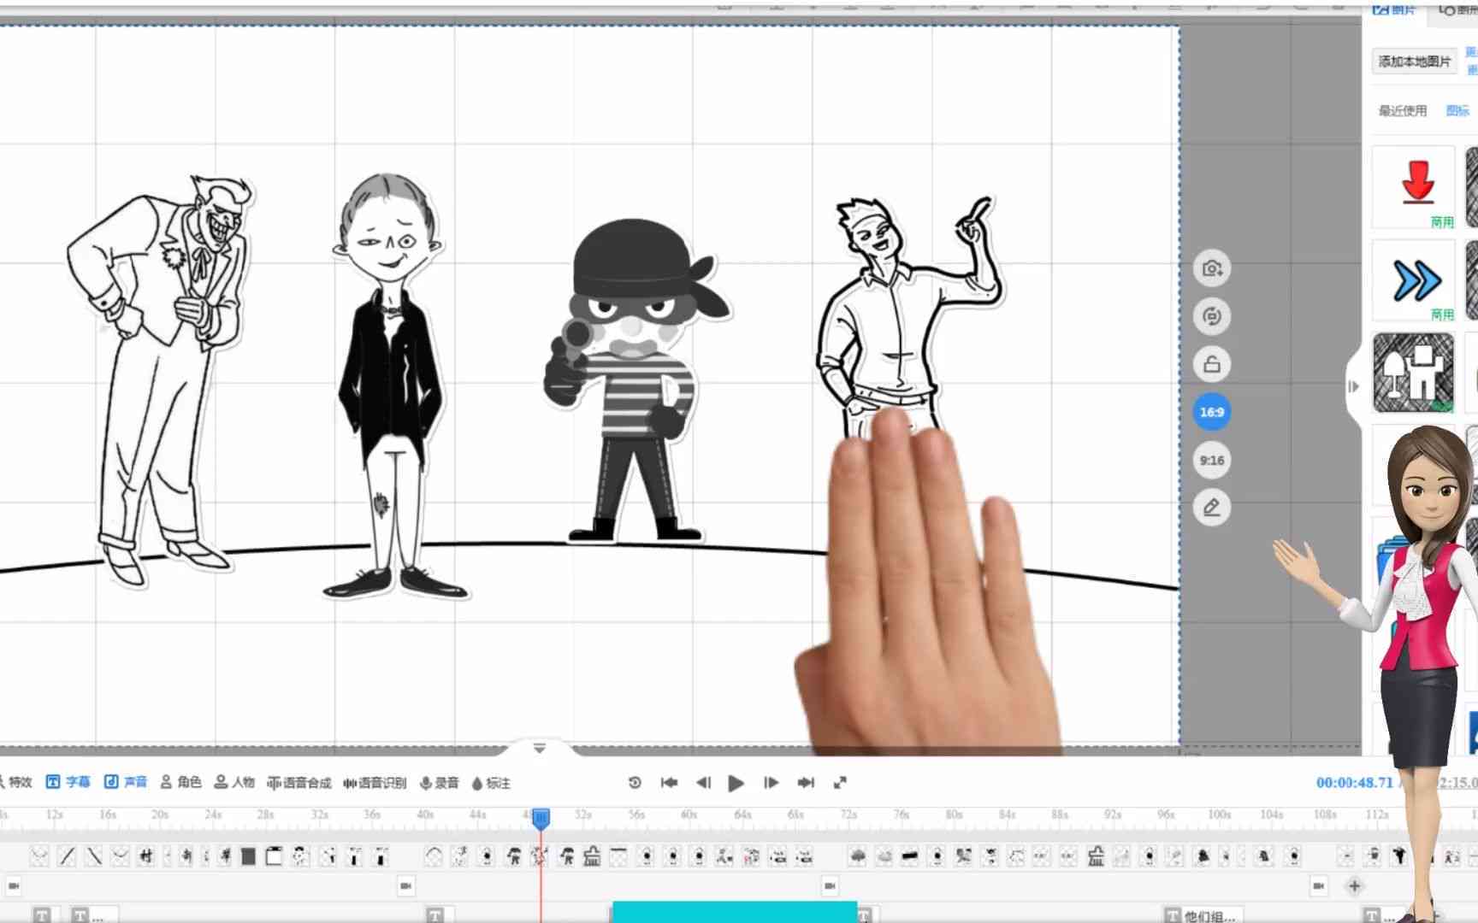
Task: Open the 角色 character tool
Action: pos(180,782)
